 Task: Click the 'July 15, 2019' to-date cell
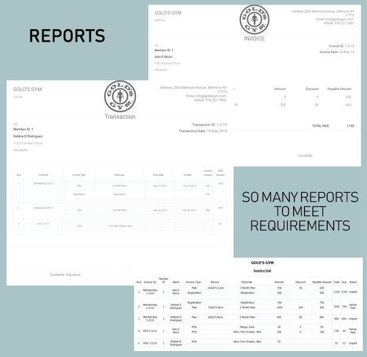[x=189, y=186]
